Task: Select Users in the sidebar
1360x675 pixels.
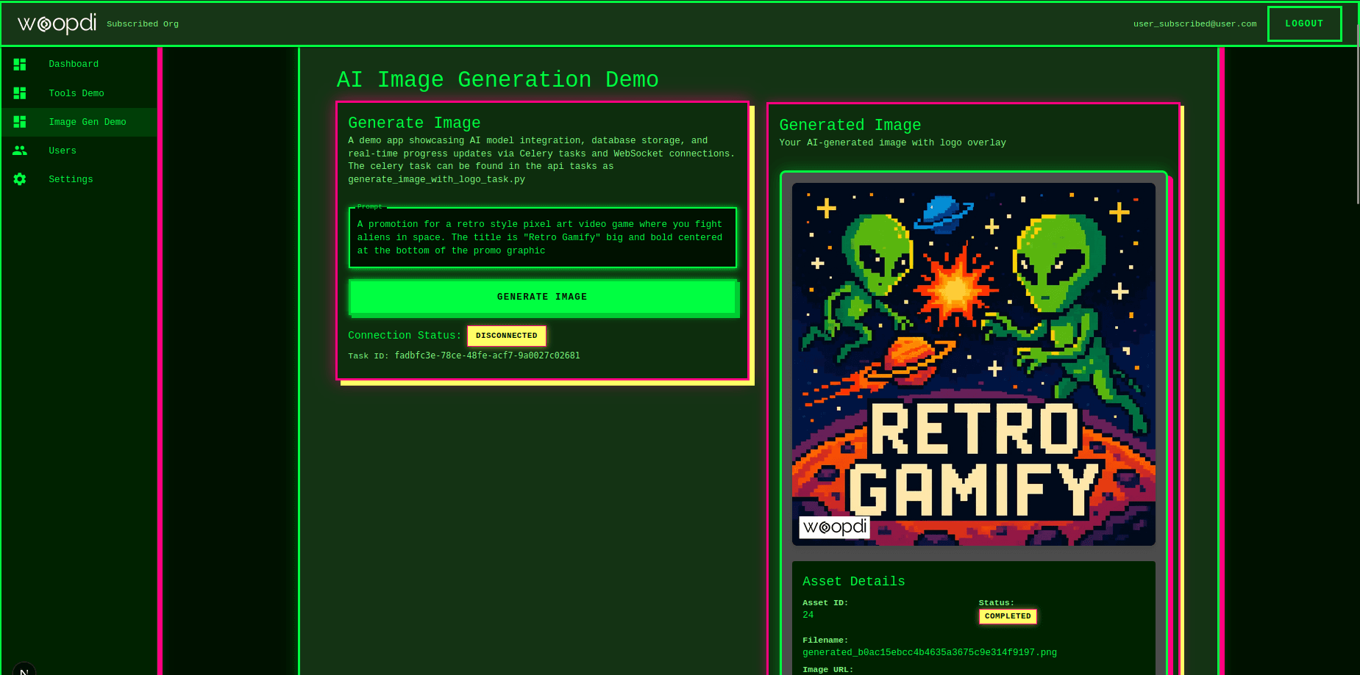Action: 63,151
